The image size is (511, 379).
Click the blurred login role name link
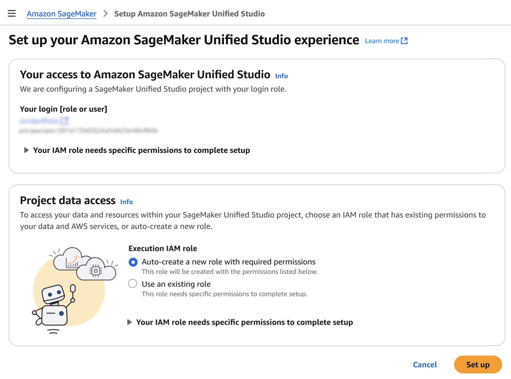[x=39, y=121]
